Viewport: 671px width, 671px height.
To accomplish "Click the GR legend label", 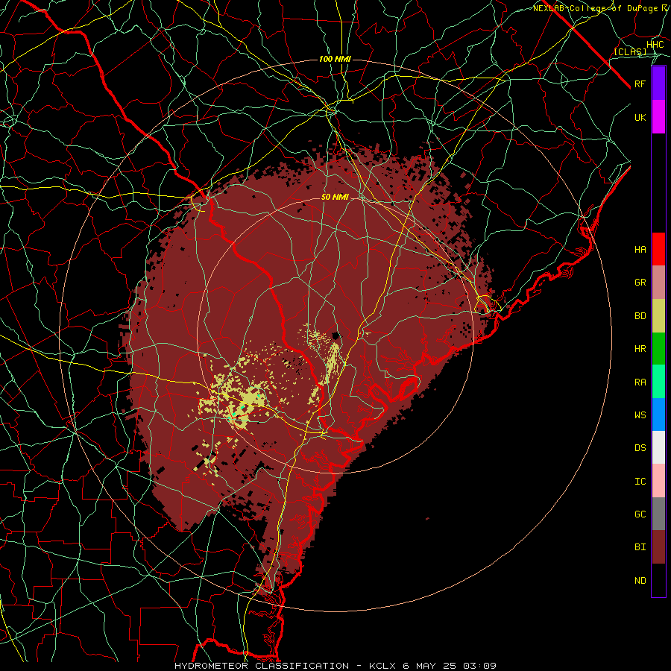I will [640, 283].
